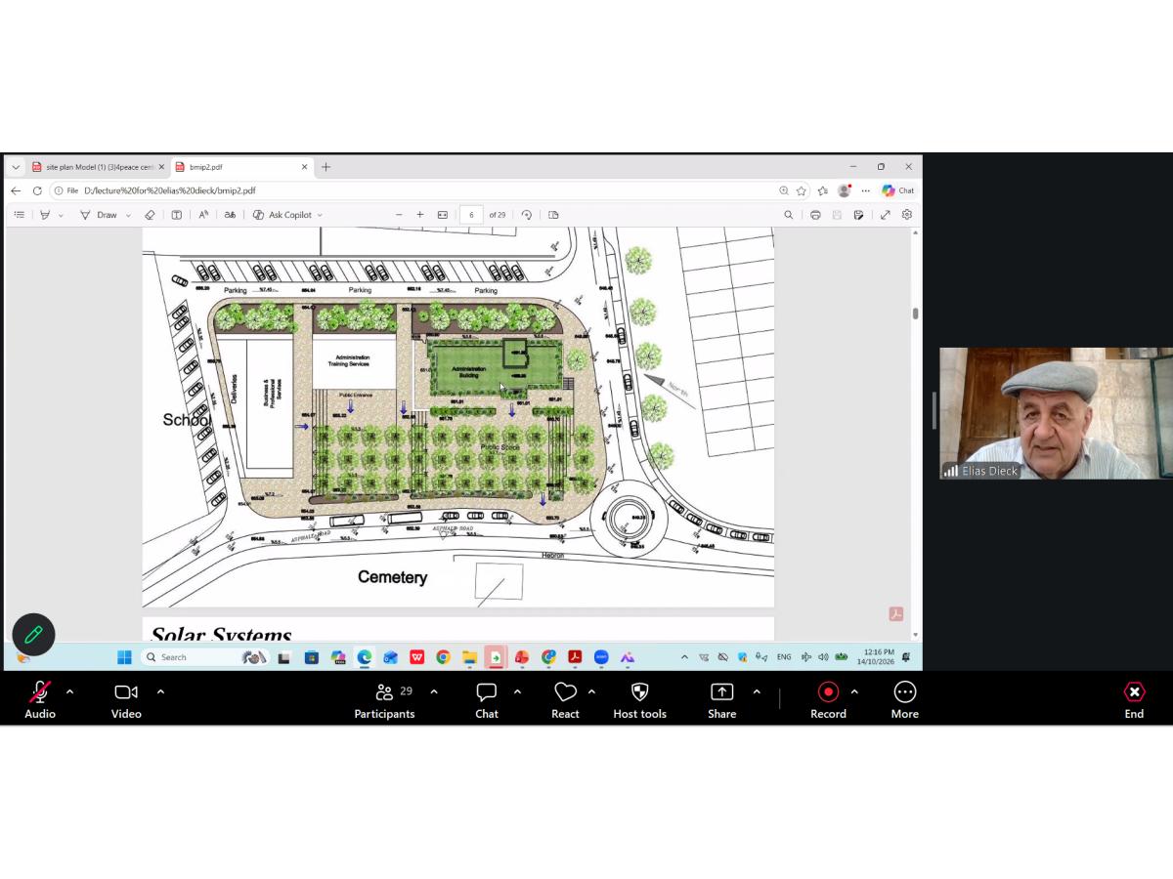Expand the video options arrow
The width and height of the screenshot is (1173, 879).
[160, 691]
